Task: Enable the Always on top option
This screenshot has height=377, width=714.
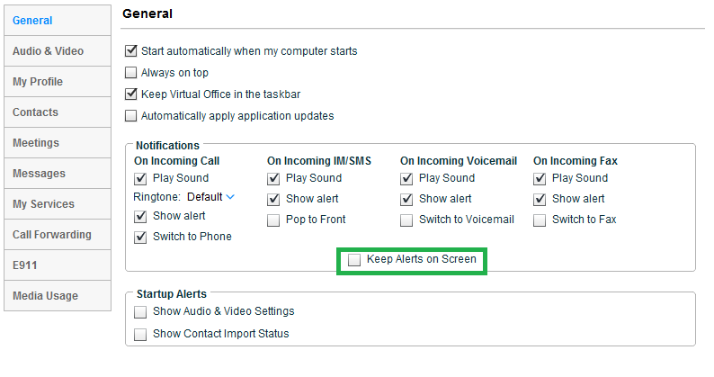Action: [131, 73]
